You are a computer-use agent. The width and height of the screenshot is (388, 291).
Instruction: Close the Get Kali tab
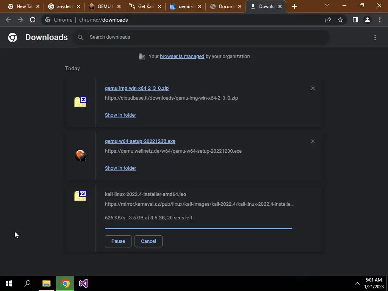160,6
